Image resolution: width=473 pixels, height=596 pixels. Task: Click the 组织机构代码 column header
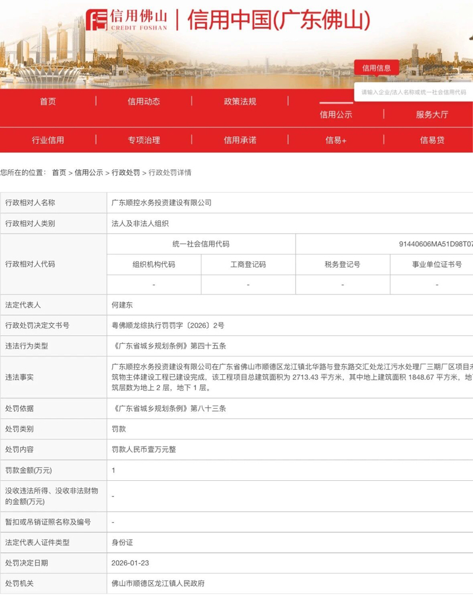154,265
